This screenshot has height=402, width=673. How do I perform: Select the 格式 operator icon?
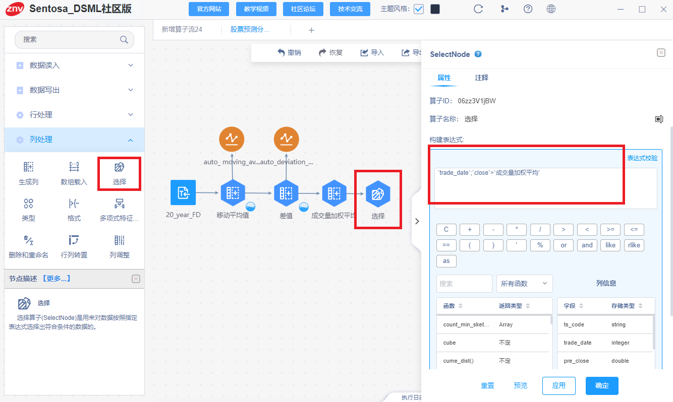[74, 204]
